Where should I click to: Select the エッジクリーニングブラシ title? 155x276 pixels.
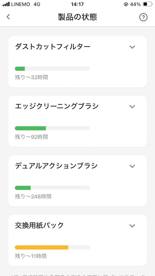pos(56,106)
